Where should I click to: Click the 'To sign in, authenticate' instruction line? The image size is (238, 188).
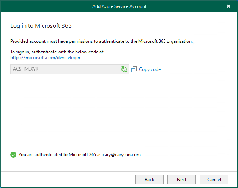coord(57,52)
